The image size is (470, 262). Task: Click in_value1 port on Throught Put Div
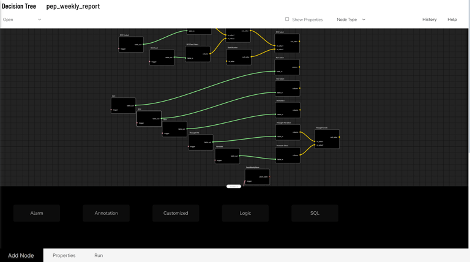[x=315, y=141]
